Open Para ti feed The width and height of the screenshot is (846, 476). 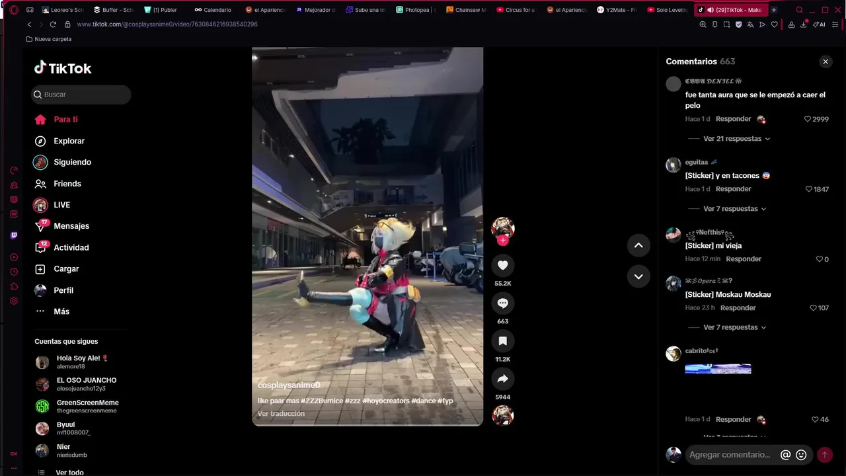point(65,120)
